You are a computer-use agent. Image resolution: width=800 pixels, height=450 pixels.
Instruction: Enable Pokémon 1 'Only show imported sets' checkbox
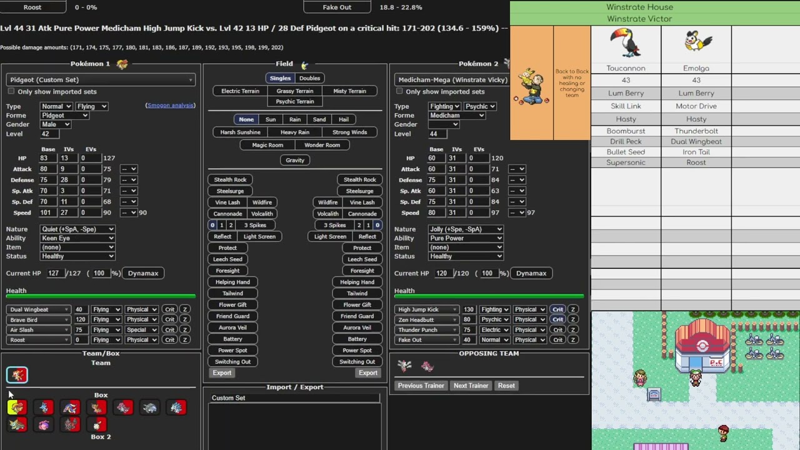pyautogui.click(x=11, y=91)
